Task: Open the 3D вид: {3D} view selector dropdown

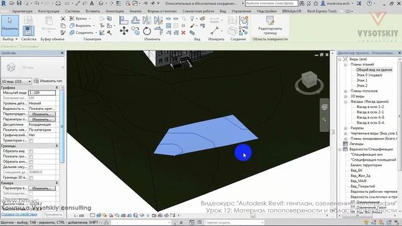Action: coord(16,81)
